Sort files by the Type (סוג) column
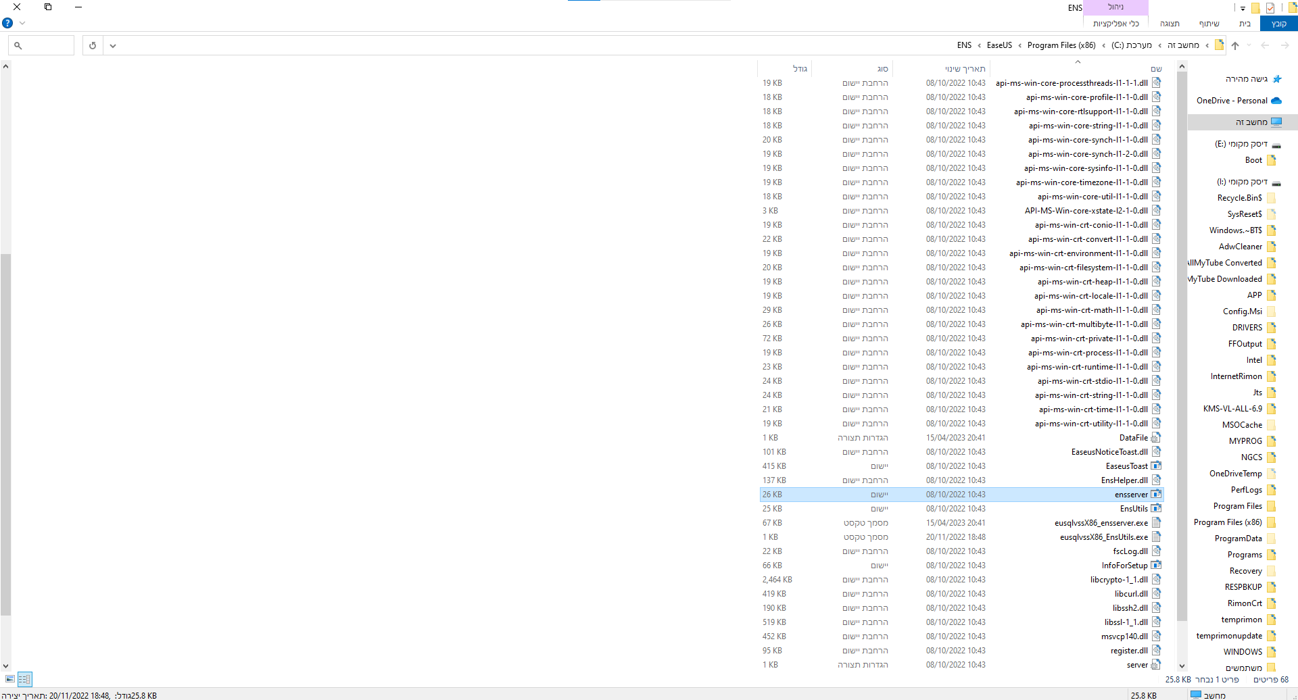This screenshot has width=1298, height=700. 851,68
